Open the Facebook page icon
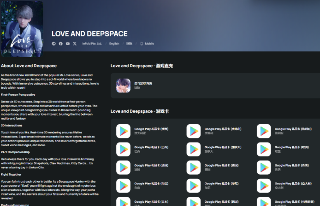The width and height of the screenshot is (320, 206). pos(61,44)
